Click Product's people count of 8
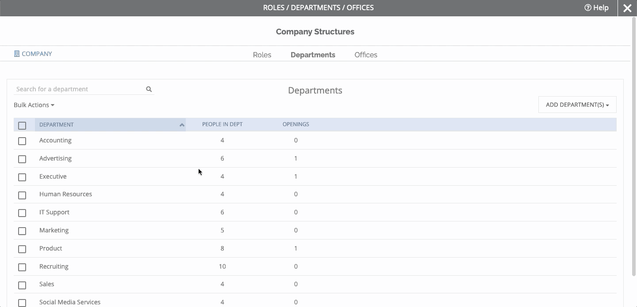The height and width of the screenshot is (307, 637). click(x=222, y=248)
